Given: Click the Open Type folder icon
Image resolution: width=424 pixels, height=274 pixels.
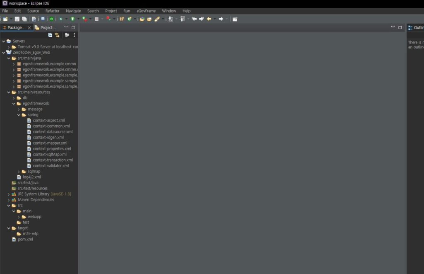Looking at the screenshot, I should pos(142,19).
